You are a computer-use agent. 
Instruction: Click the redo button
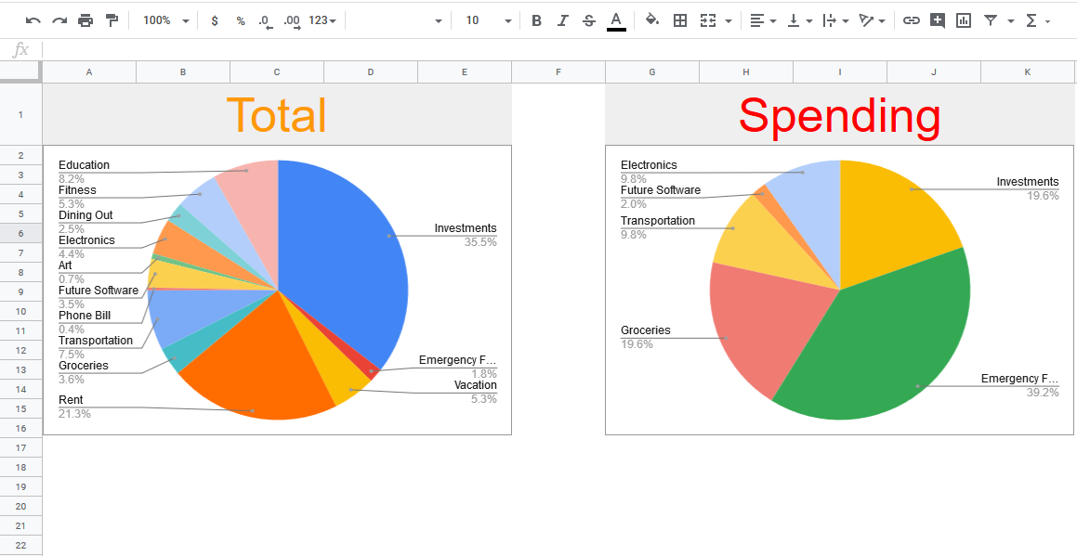coord(59,19)
